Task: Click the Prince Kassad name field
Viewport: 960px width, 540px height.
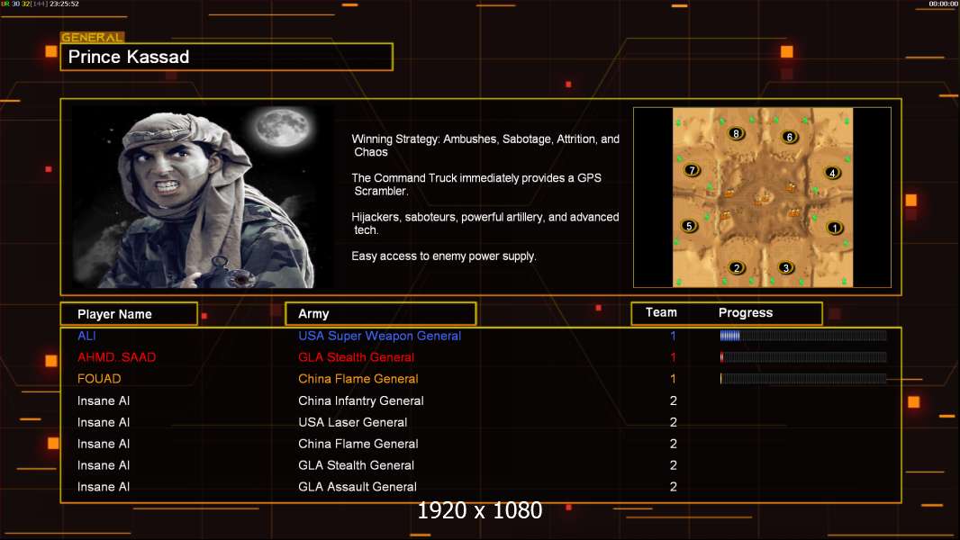Action: coord(227,57)
